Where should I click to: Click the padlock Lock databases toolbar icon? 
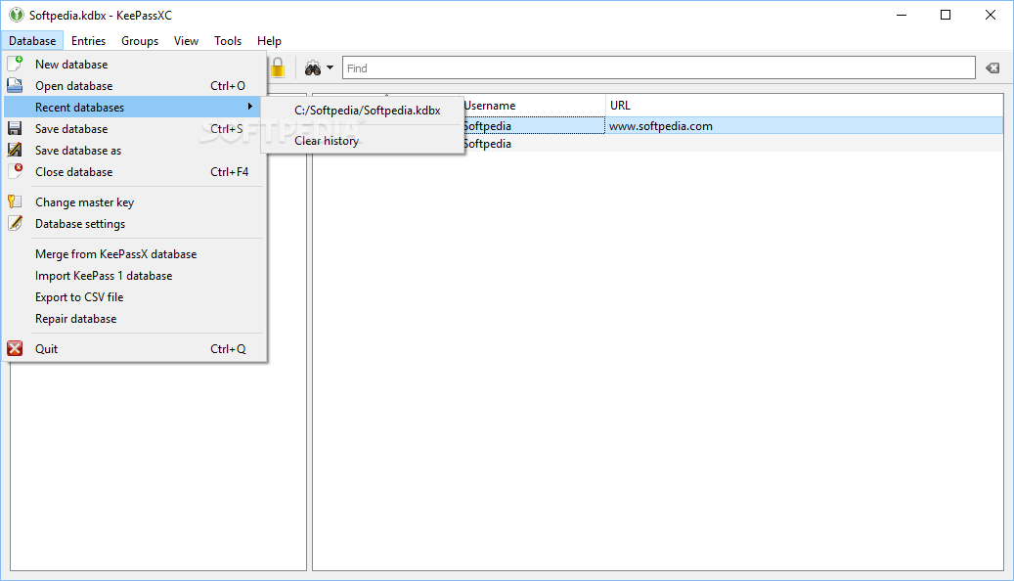(x=278, y=67)
